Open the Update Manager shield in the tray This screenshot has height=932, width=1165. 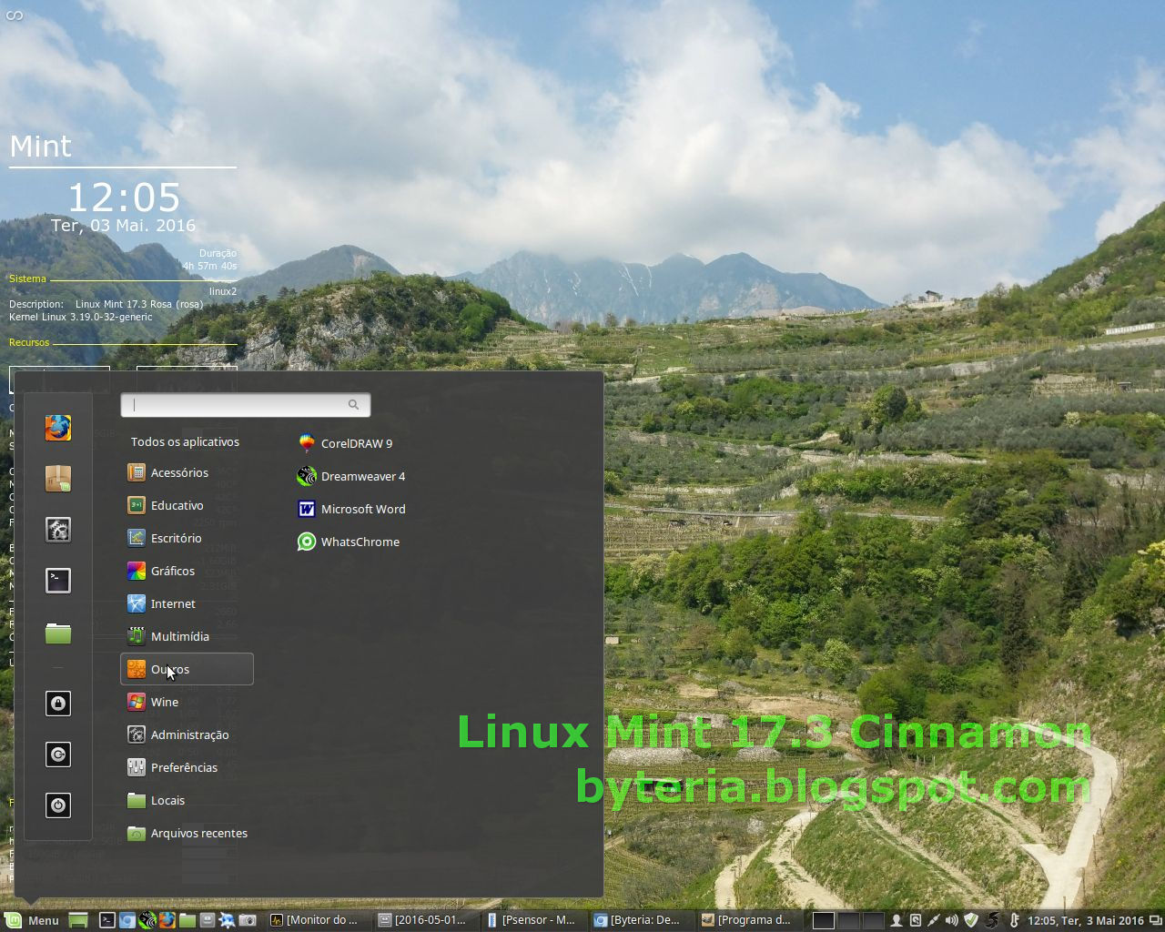point(969,919)
